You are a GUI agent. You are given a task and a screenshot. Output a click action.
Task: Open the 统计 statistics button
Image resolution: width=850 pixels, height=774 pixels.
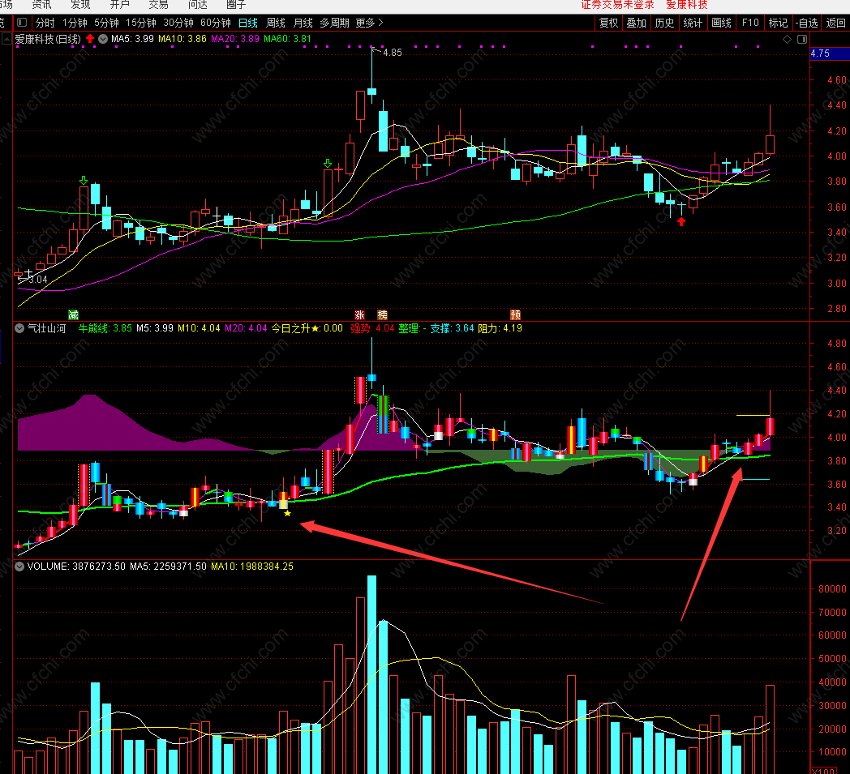point(693,23)
